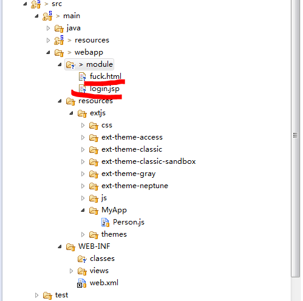The image size is (303, 301).
Task: Click the src source folder icon
Action: tap(36, 4)
